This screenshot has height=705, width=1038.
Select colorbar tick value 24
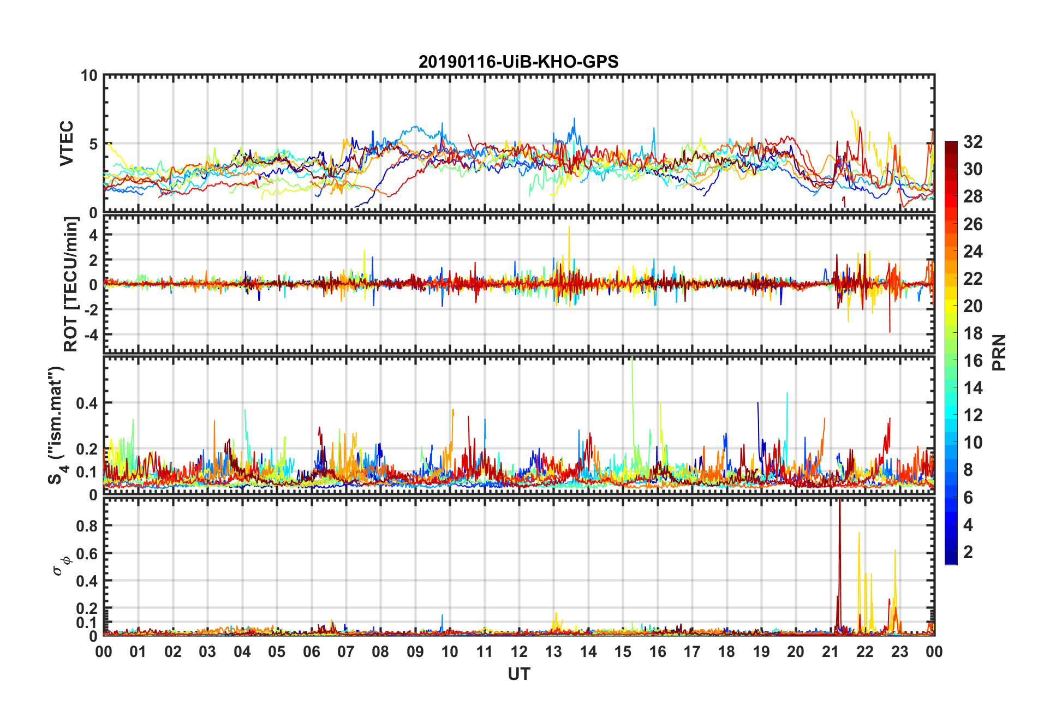[x=973, y=251]
